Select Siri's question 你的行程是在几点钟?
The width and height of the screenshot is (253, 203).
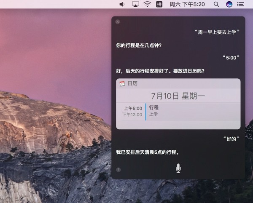[139, 45]
